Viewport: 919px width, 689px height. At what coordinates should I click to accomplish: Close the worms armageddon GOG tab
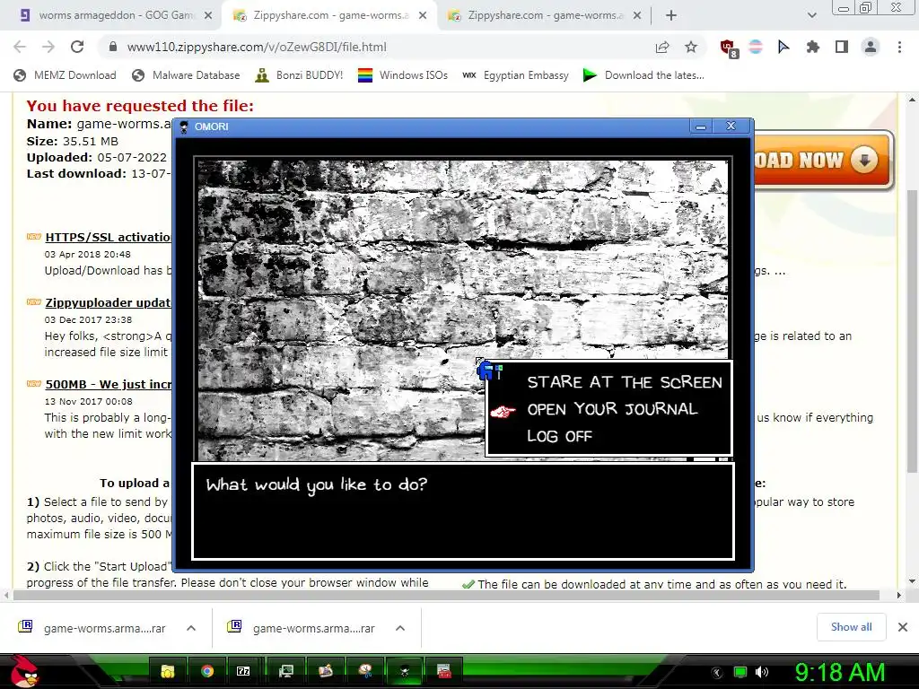pos(208,16)
